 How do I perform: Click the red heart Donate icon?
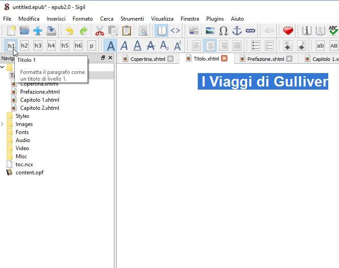288,30
